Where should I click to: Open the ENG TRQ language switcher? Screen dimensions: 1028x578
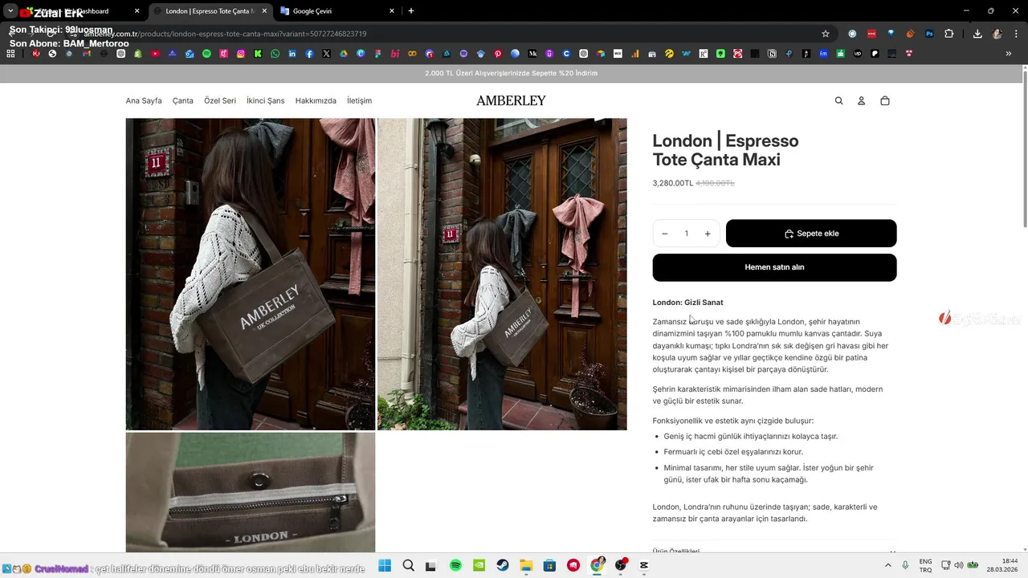tap(925, 565)
